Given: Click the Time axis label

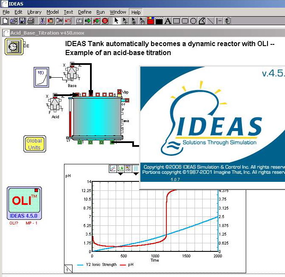Looking at the screenshot, I should pyautogui.click(x=155, y=260).
